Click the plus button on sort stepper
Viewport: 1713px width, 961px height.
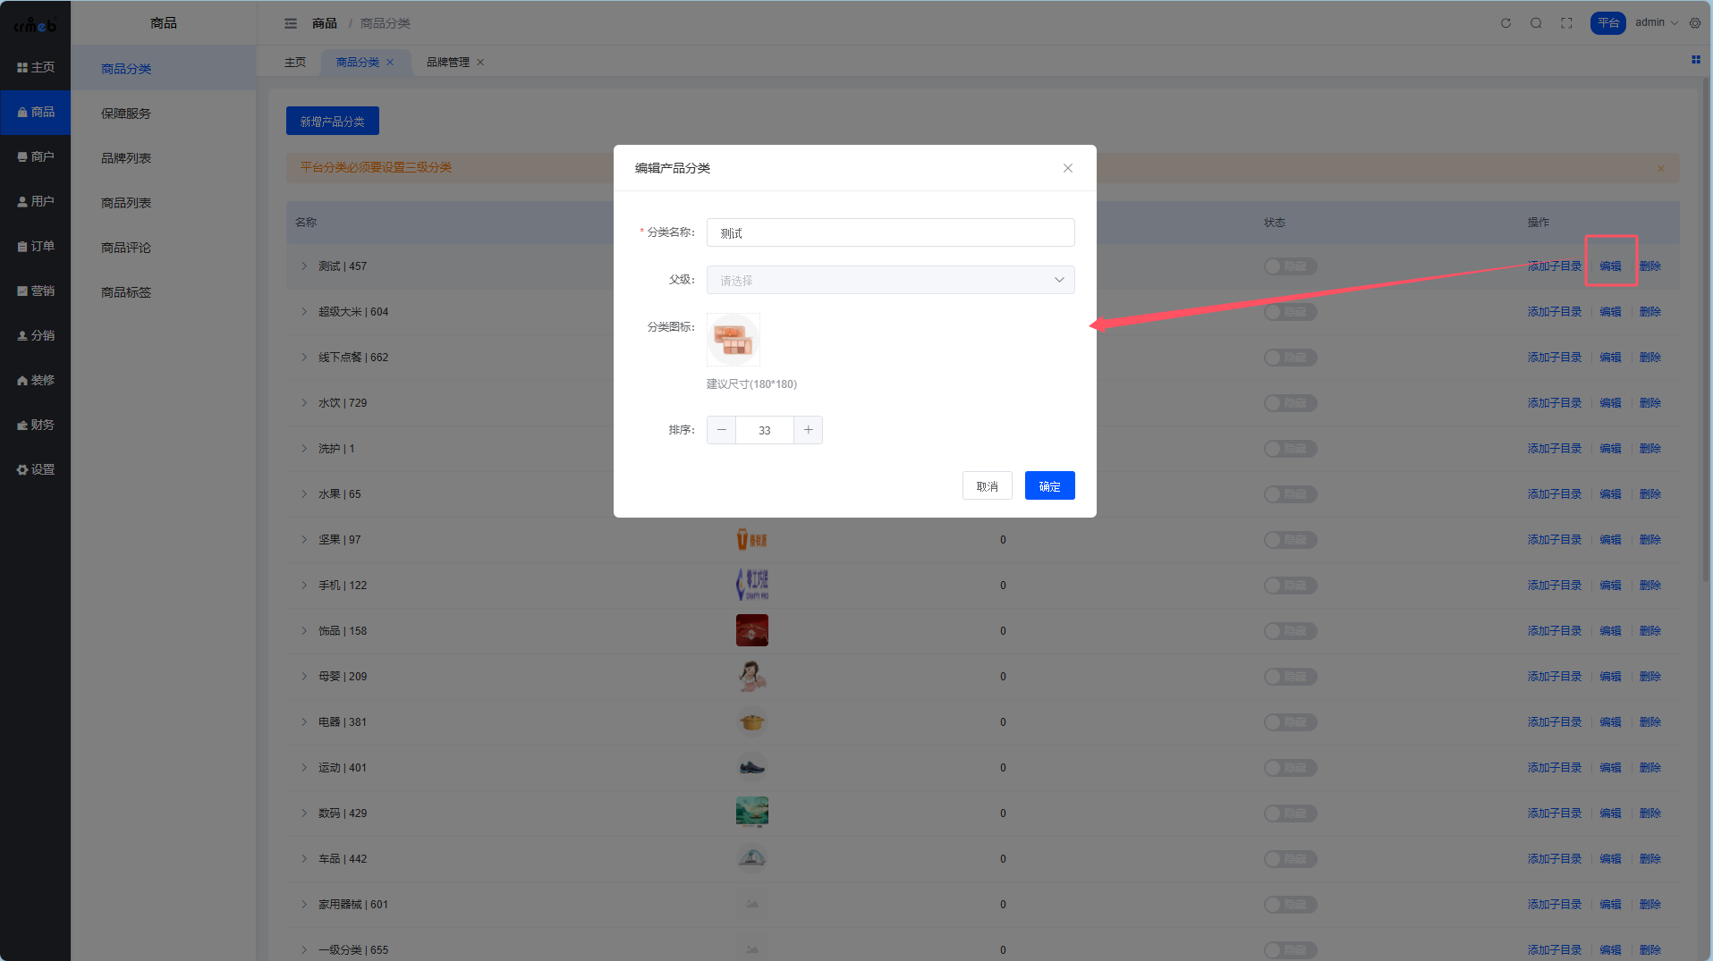pyautogui.click(x=808, y=430)
